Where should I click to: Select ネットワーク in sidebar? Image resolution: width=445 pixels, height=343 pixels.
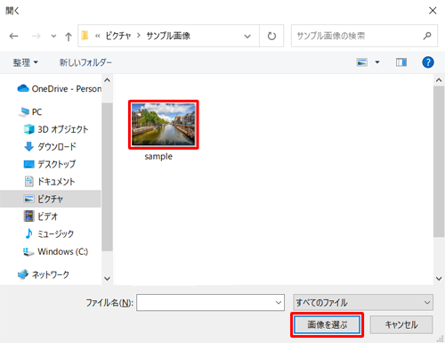[44, 274]
